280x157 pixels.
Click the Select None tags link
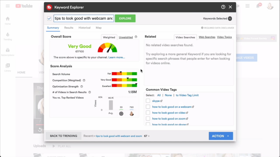pyautogui.click(x=168, y=95)
